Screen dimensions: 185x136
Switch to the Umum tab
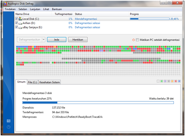[x=21, y=82]
